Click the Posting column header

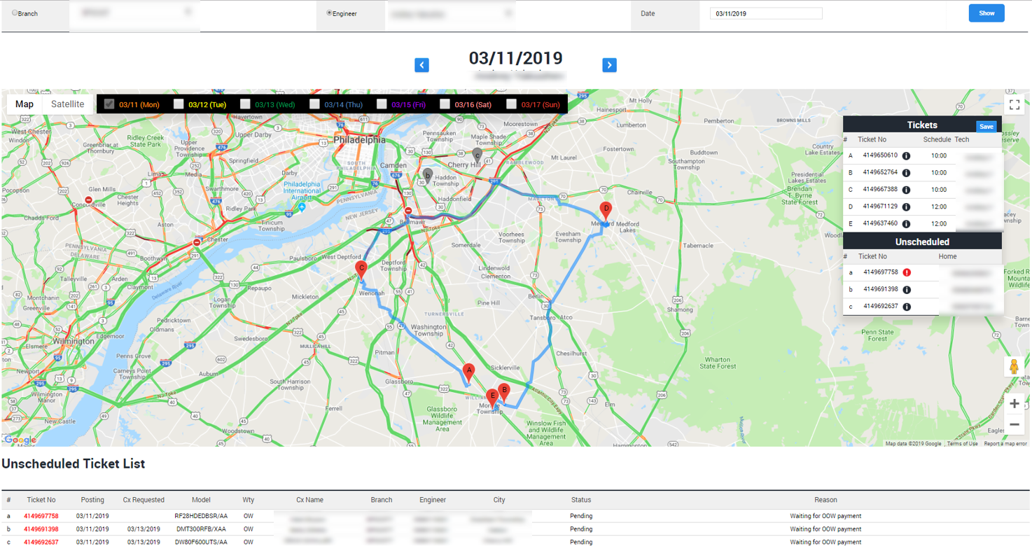(92, 500)
